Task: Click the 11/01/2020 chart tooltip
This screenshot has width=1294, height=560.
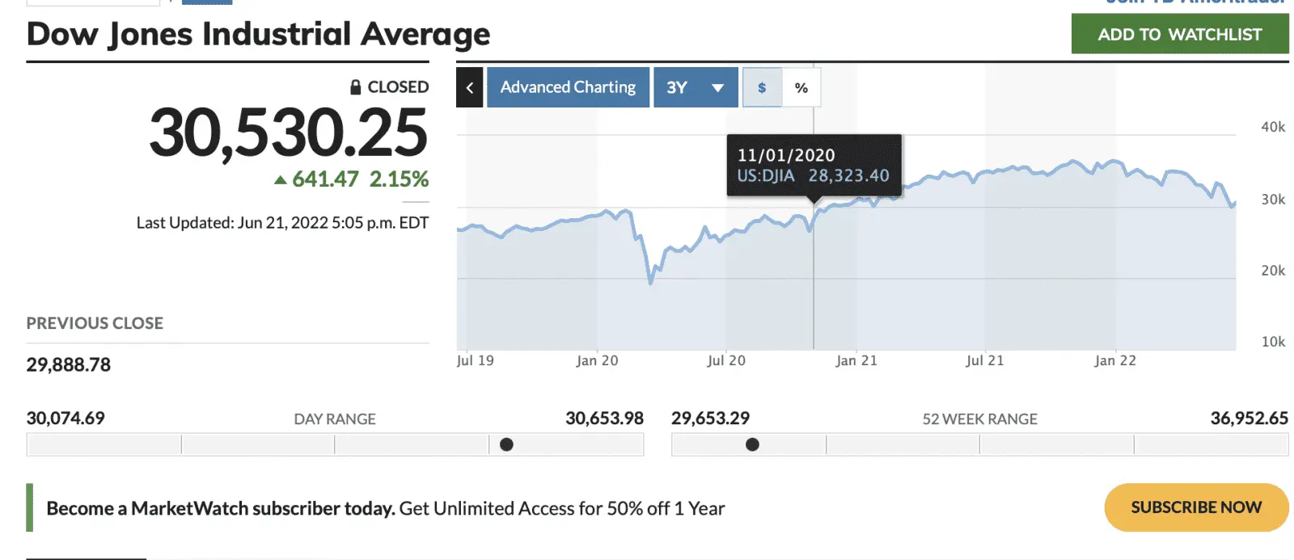Action: [x=814, y=166]
